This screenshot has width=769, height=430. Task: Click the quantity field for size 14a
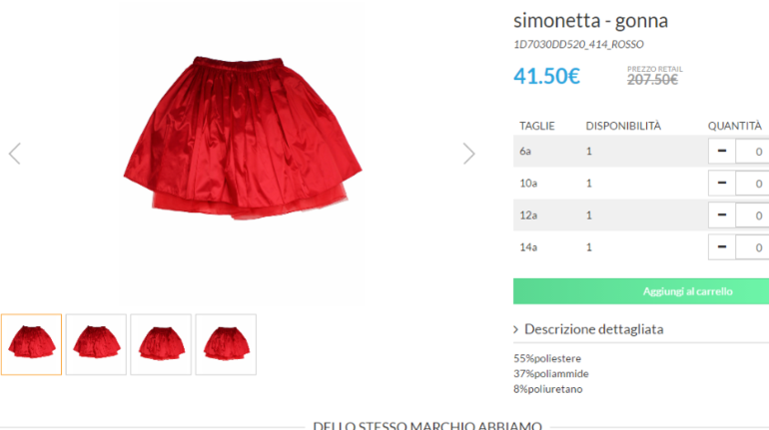click(x=752, y=246)
